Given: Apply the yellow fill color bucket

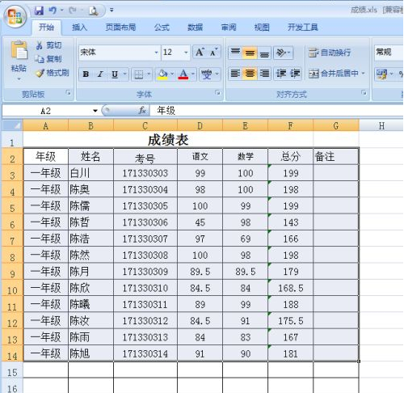Looking at the screenshot, I should pyautogui.click(x=162, y=74).
